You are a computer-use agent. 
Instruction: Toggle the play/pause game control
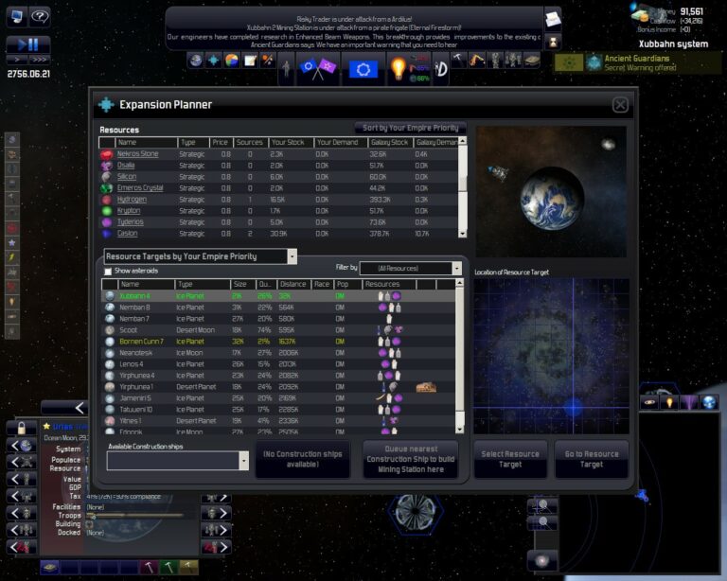(27, 44)
